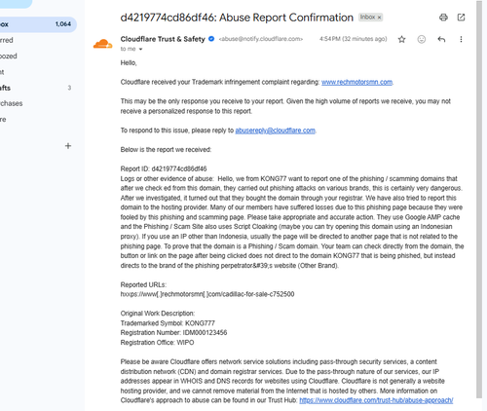Reply using the arrow icon
The width and height of the screenshot is (487, 411).
[x=441, y=39]
